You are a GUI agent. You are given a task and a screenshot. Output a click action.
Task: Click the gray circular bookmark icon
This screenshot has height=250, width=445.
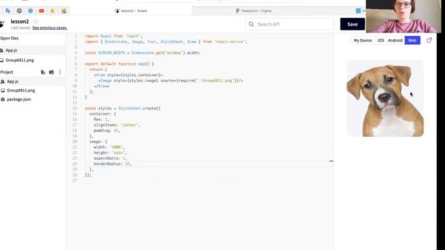pyautogui.click(x=19, y=11)
